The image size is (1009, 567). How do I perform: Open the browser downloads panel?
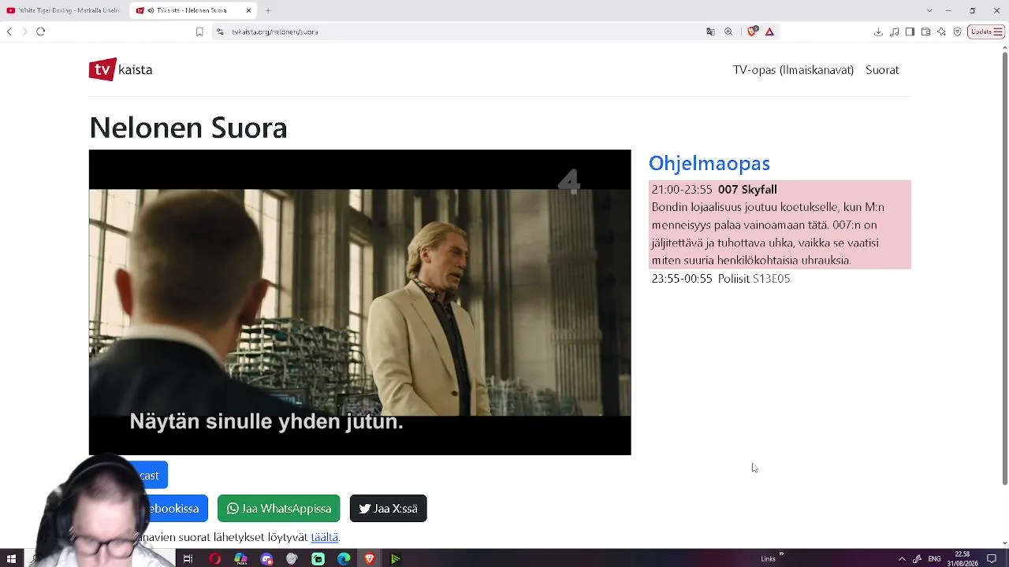pyautogui.click(x=878, y=31)
